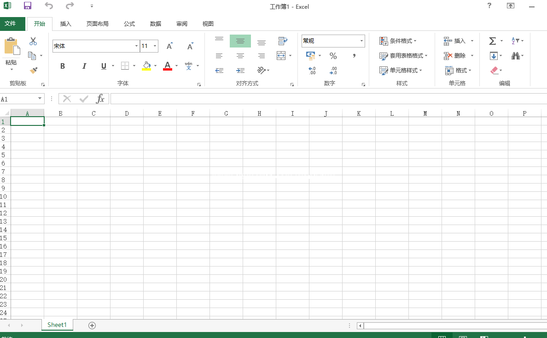The height and width of the screenshot is (338, 547).
Task: Select the Format Painter brush icon
Action: click(x=33, y=70)
